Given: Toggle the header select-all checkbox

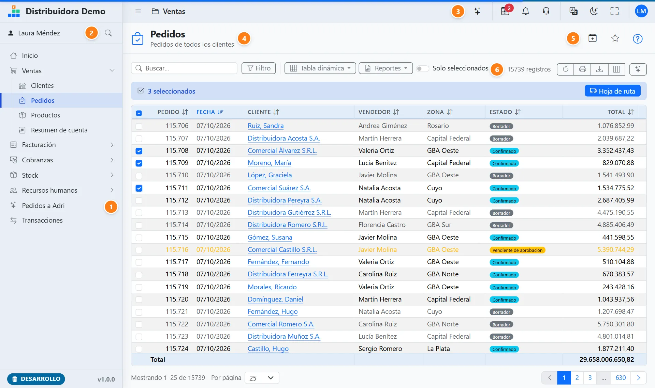Looking at the screenshot, I should click(139, 113).
